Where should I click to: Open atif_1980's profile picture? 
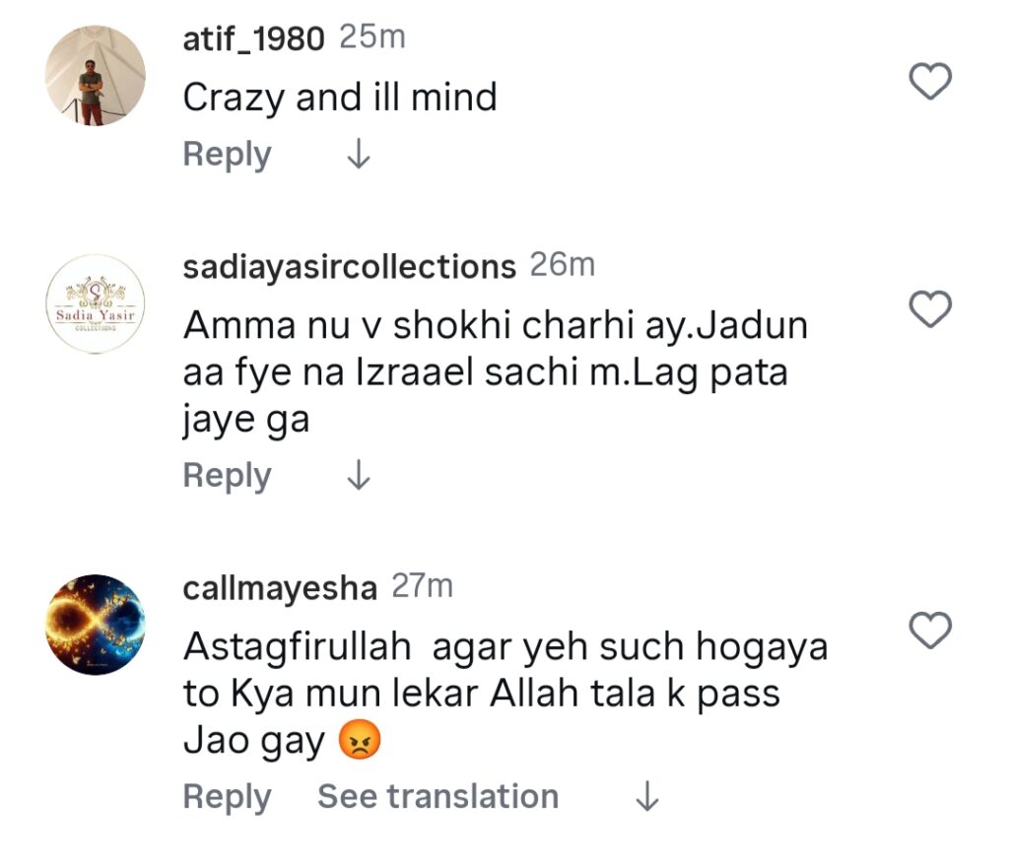[x=96, y=76]
